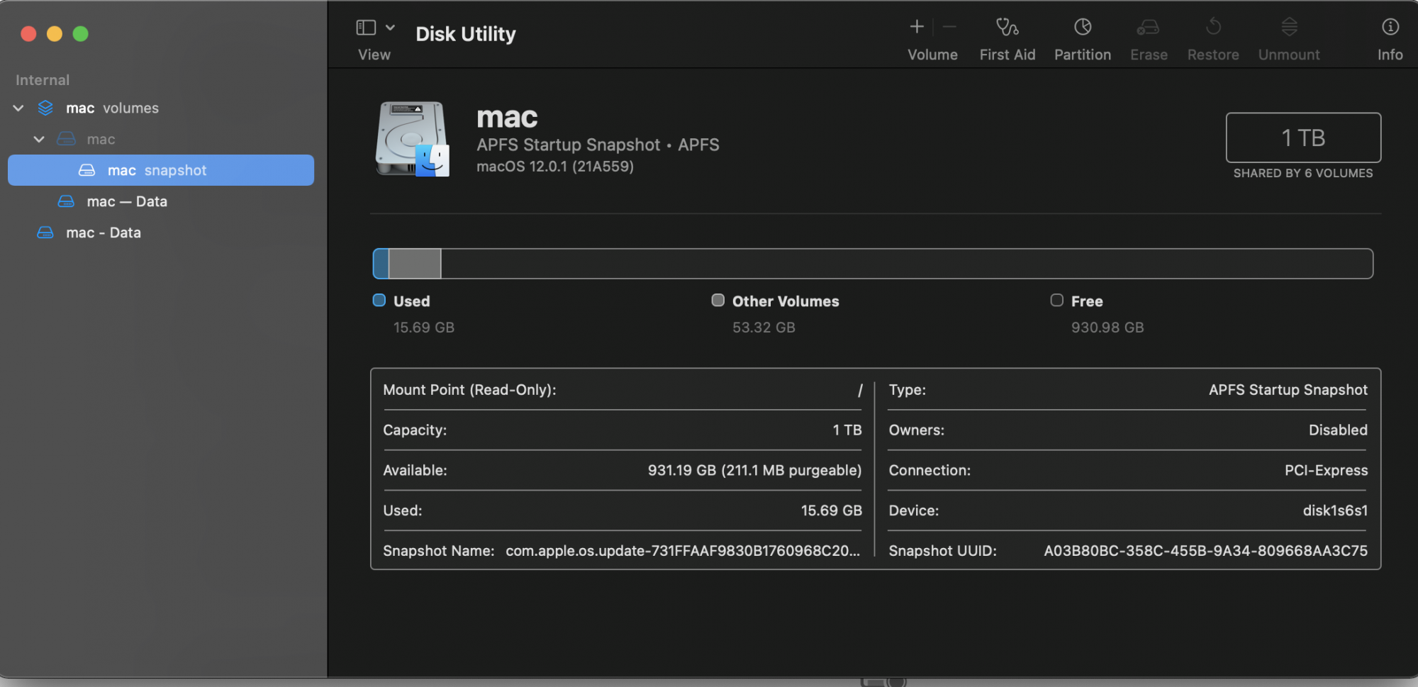The width and height of the screenshot is (1418, 687).
Task: Collapse the mac volumes container
Action: pos(18,108)
